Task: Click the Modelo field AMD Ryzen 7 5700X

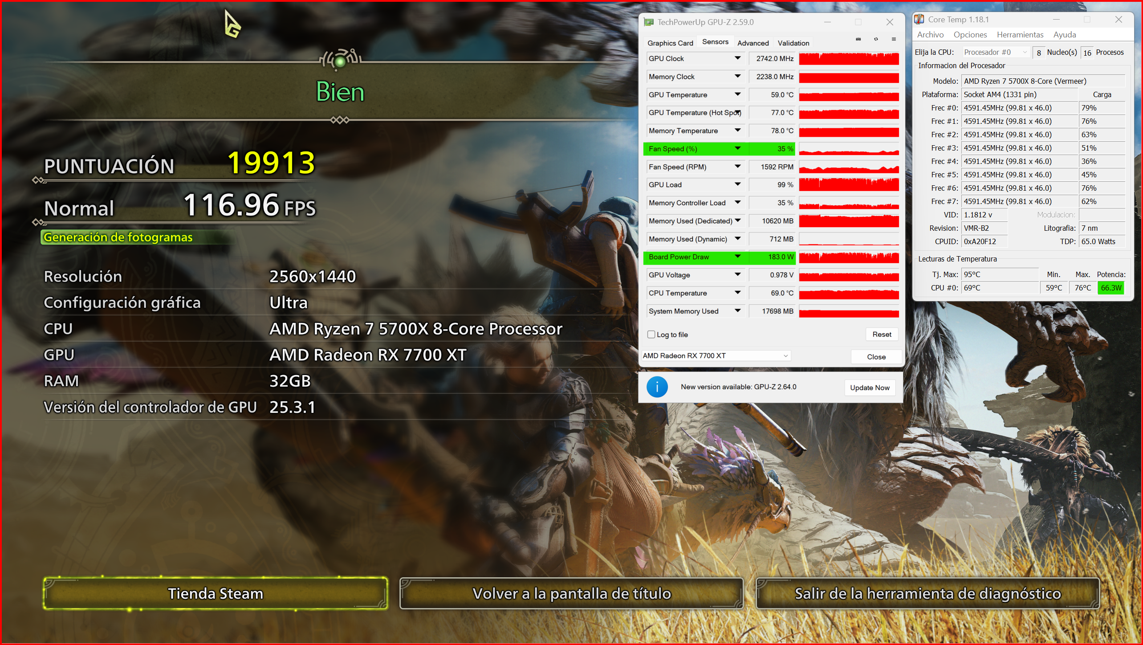Action: (1043, 81)
